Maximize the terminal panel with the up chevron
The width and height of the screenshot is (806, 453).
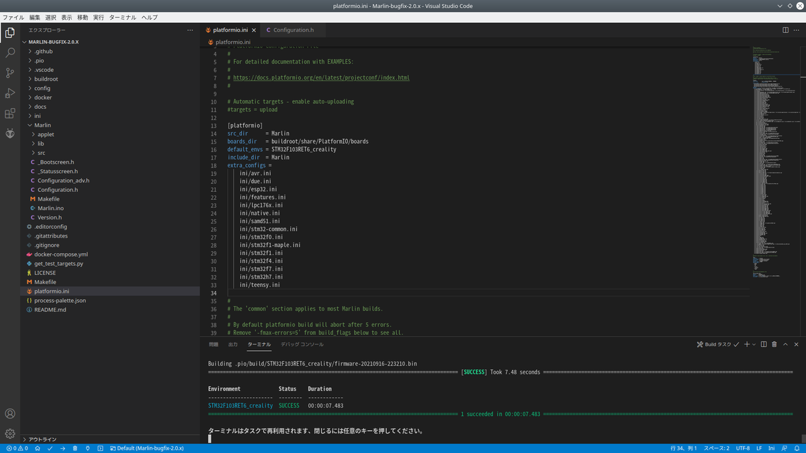click(786, 344)
